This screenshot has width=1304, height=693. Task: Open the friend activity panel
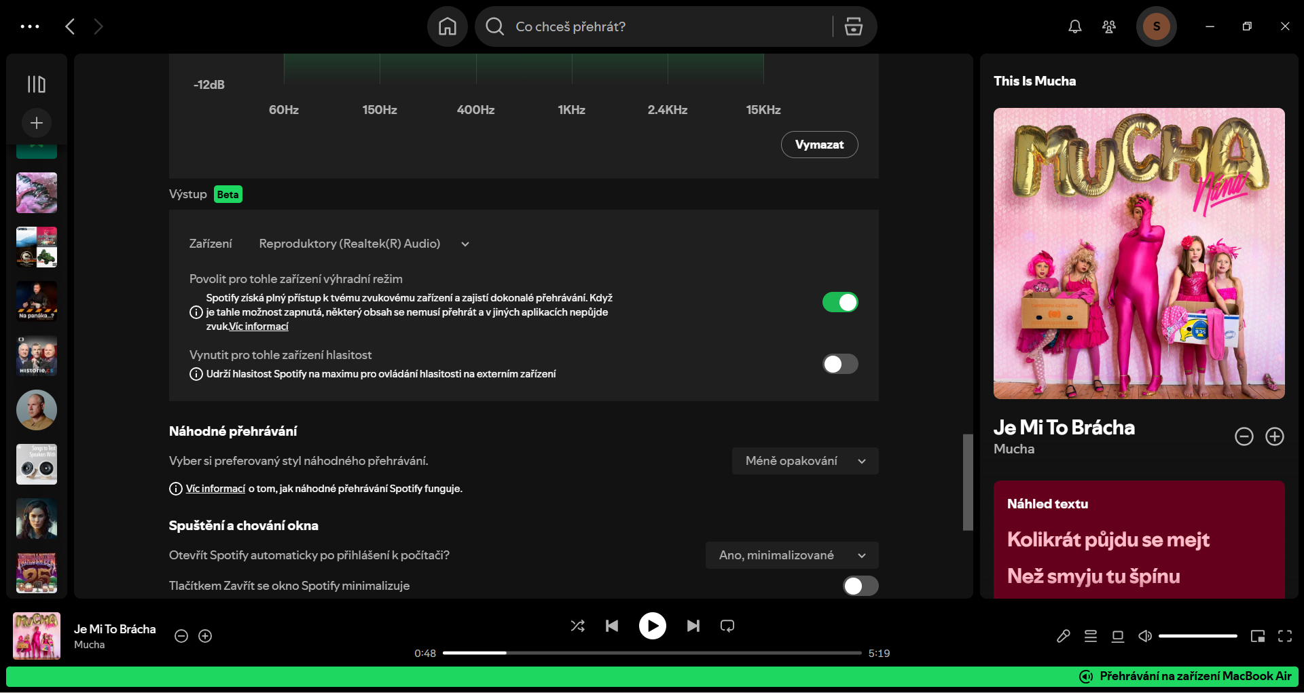point(1108,26)
